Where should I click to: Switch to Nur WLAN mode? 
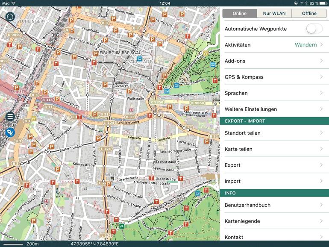click(x=274, y=13)
